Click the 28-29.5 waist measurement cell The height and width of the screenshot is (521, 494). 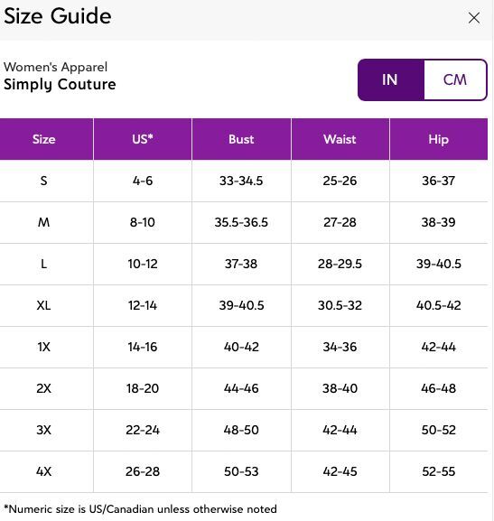[x=340, y=264]
